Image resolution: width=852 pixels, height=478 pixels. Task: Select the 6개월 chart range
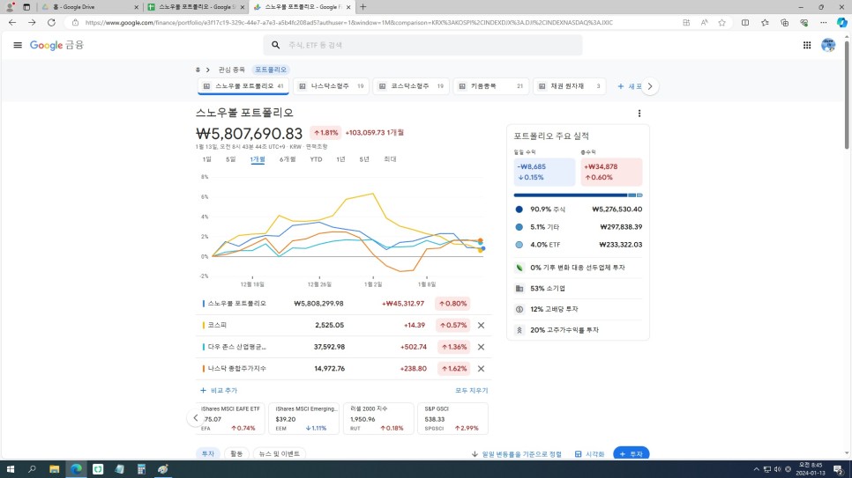[288, 159]
